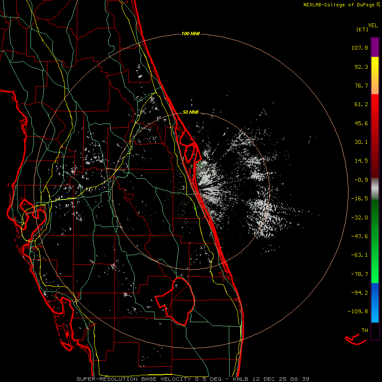Select the 92.3 legend value
The image size is (382, 382).
tap(361, 67)
